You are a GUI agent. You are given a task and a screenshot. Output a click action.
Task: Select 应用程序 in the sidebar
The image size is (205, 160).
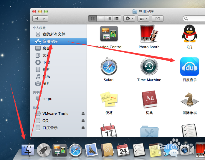58,41
